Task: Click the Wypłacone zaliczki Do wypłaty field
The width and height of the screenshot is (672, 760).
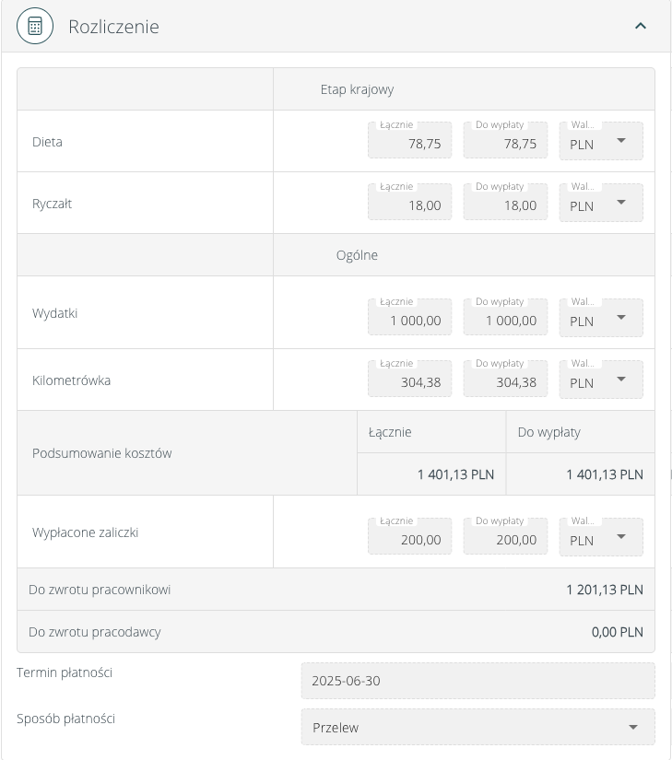Action: tap(505, 538)
